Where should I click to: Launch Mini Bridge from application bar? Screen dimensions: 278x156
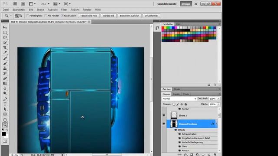coord(23,4)
